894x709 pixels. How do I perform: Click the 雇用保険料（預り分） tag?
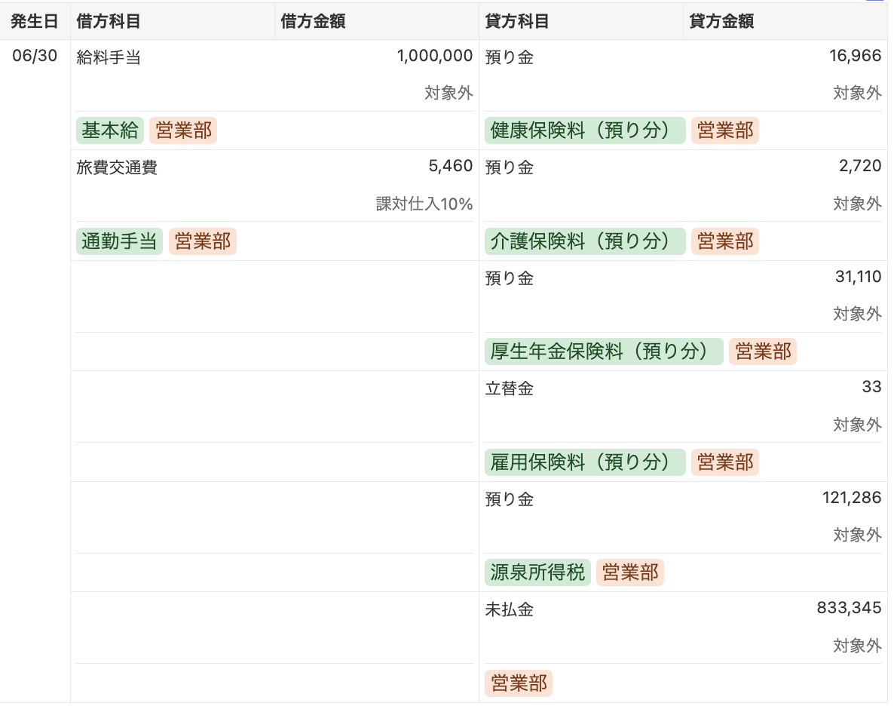585,462
